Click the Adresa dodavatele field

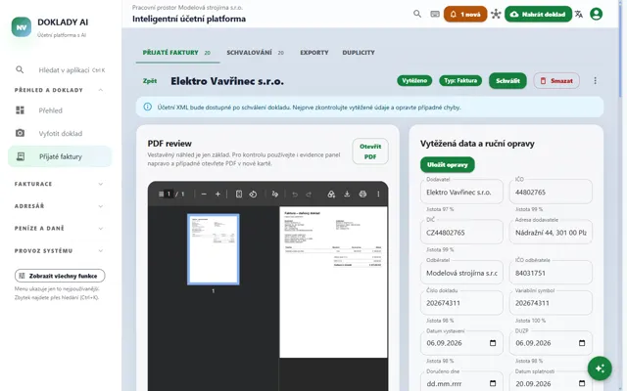[551, 233]
